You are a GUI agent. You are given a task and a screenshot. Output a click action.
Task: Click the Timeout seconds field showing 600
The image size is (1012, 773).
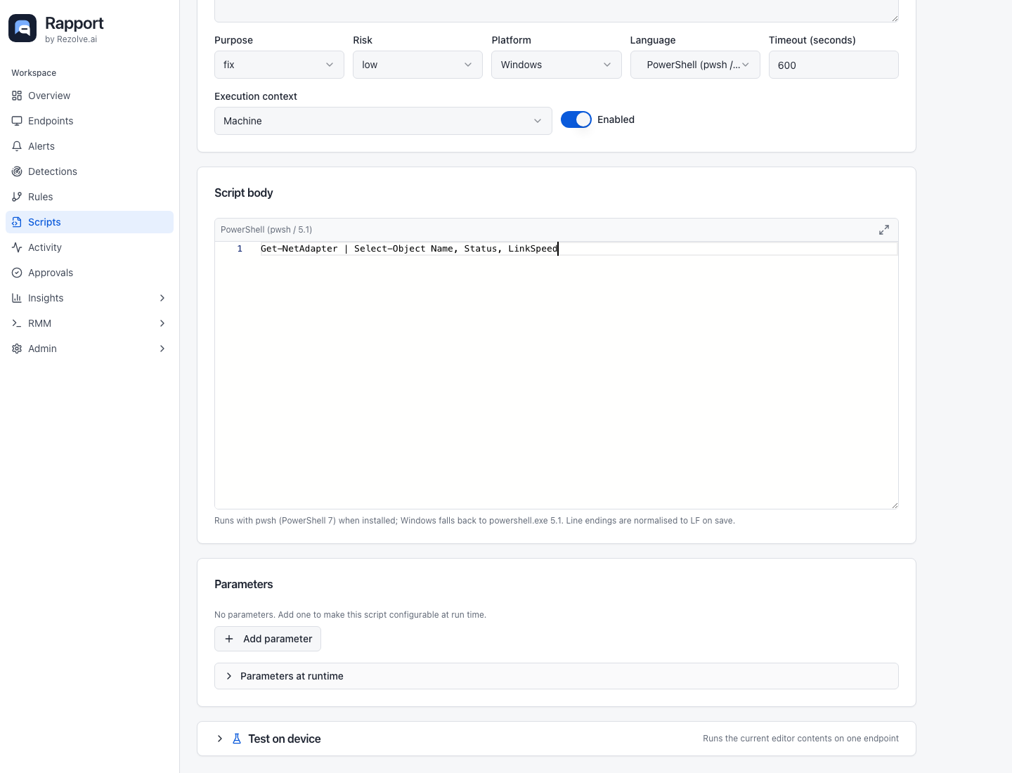[x=833, y=65]
